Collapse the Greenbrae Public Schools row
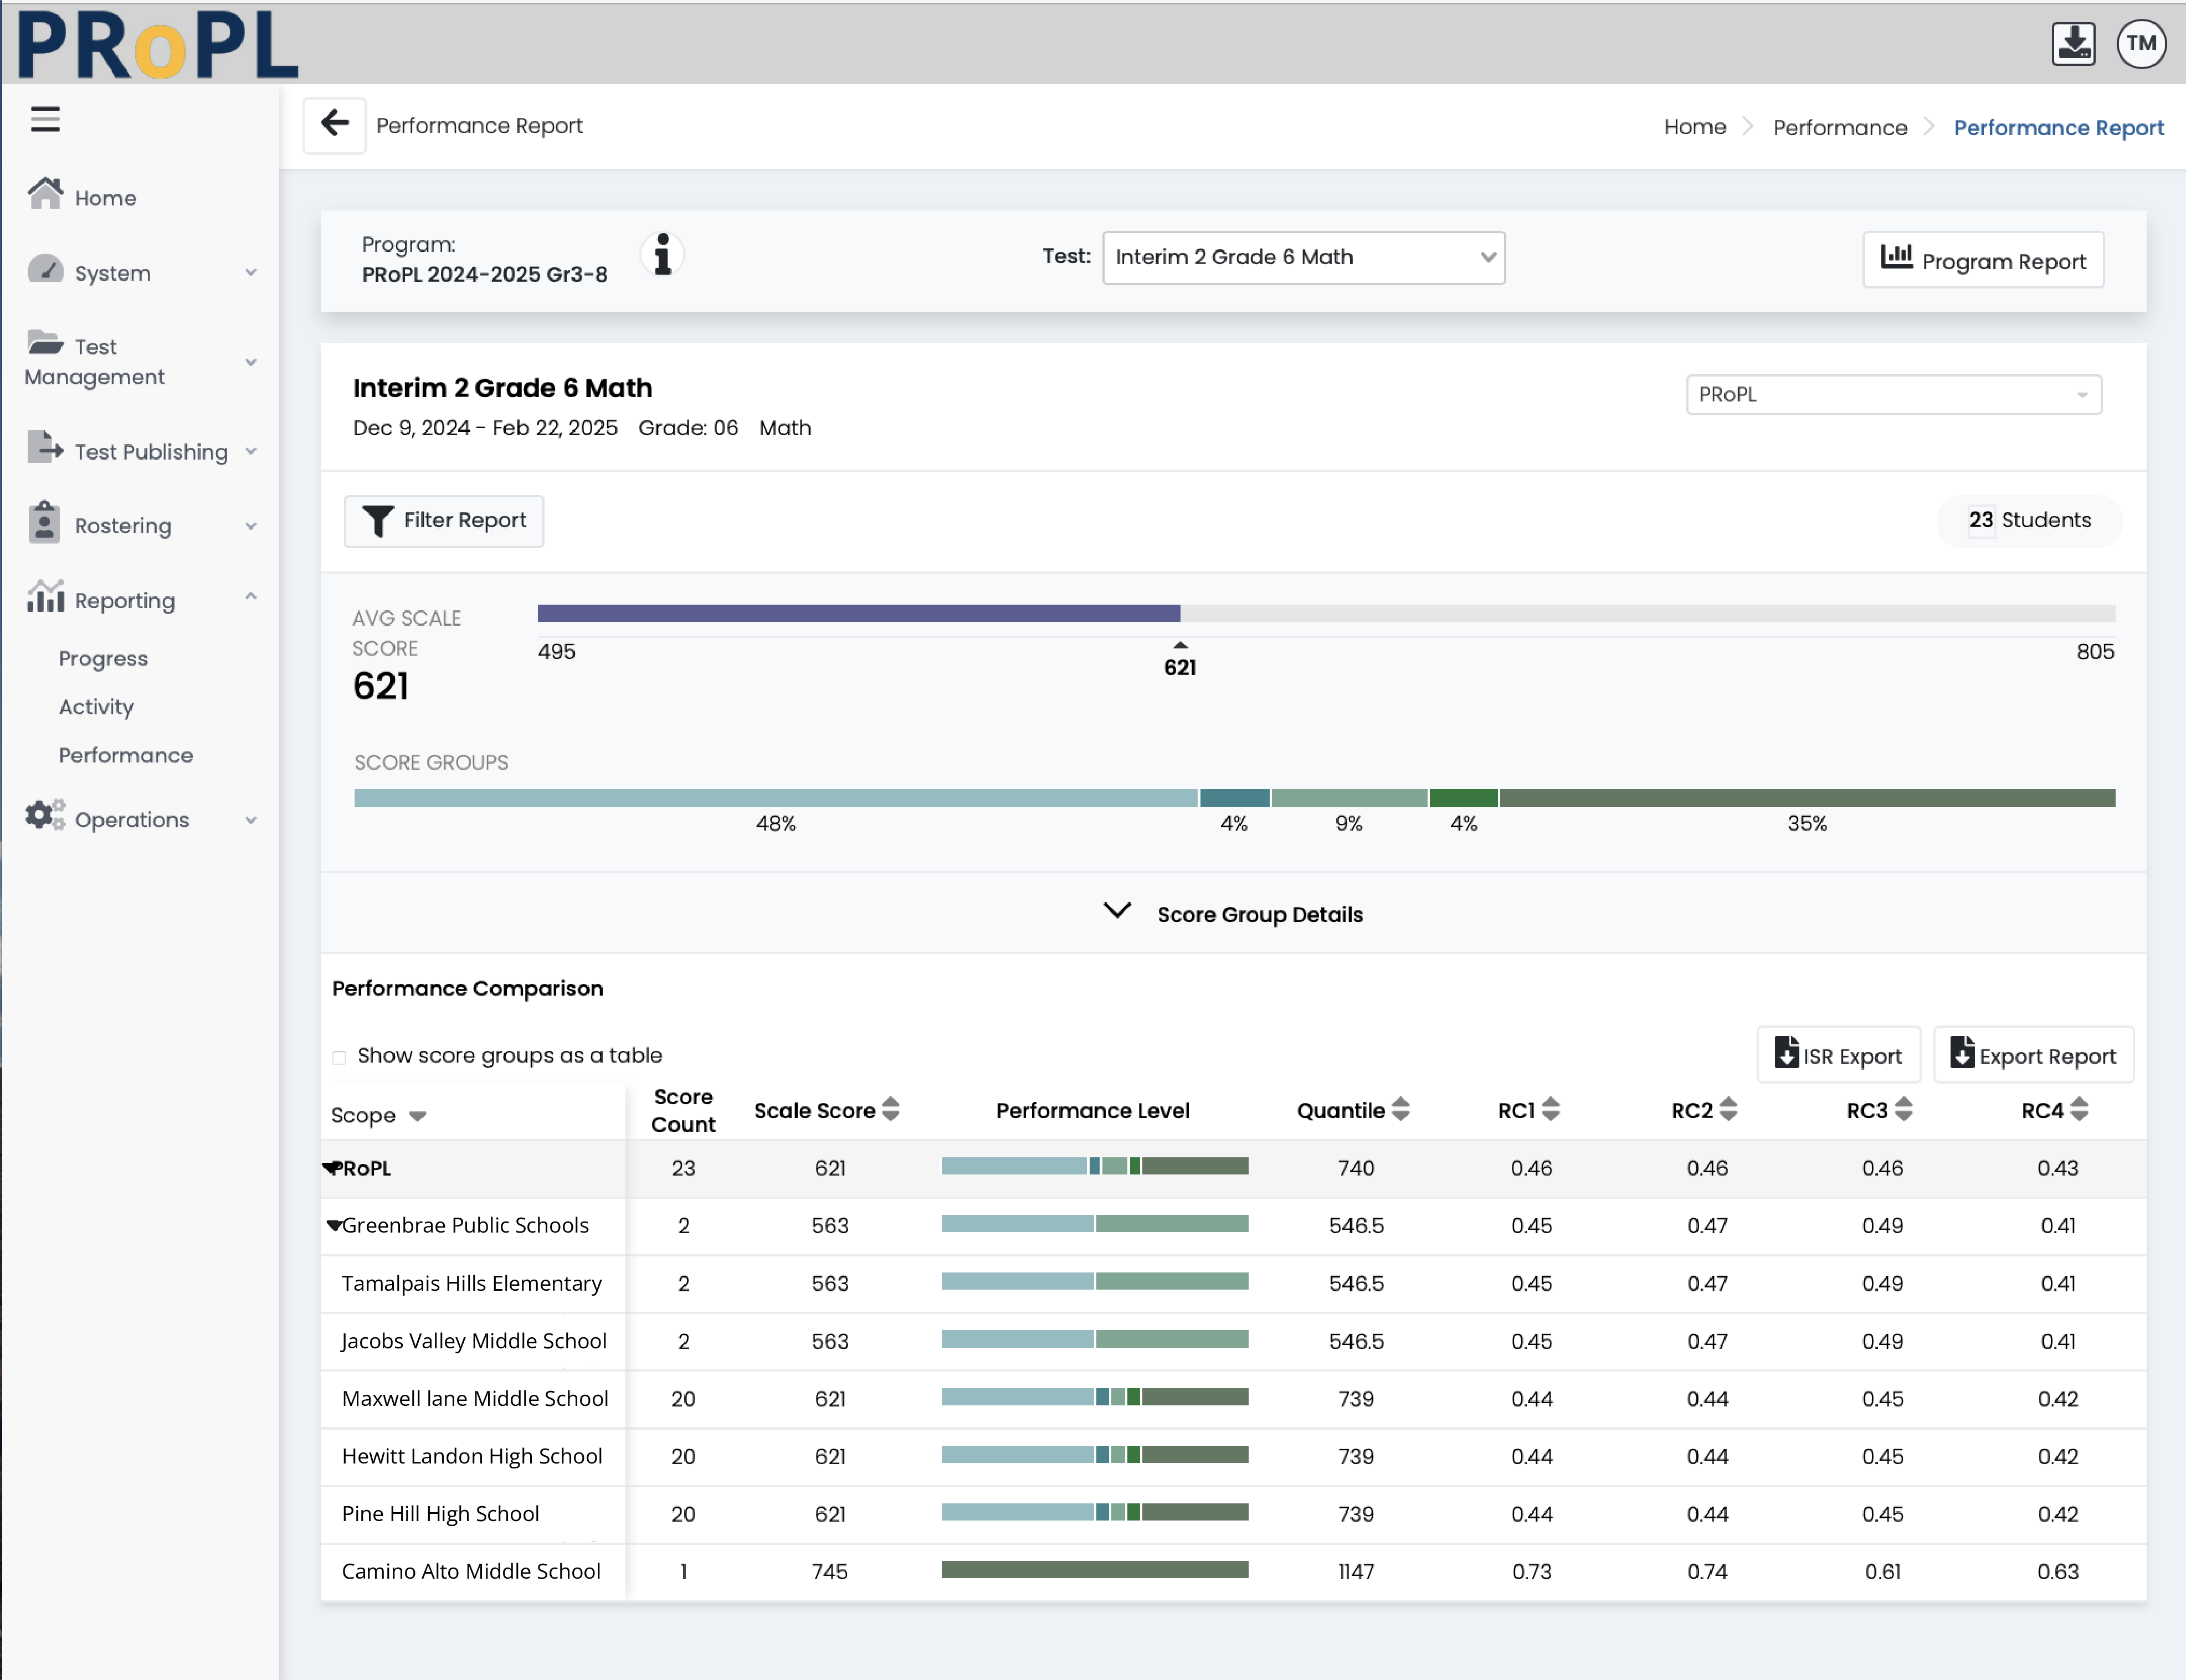2186x1680 pixels. click(334, 1225)
